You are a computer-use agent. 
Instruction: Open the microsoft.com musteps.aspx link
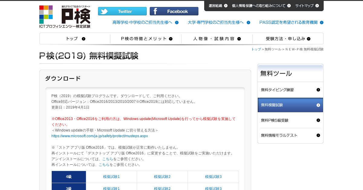100,136
